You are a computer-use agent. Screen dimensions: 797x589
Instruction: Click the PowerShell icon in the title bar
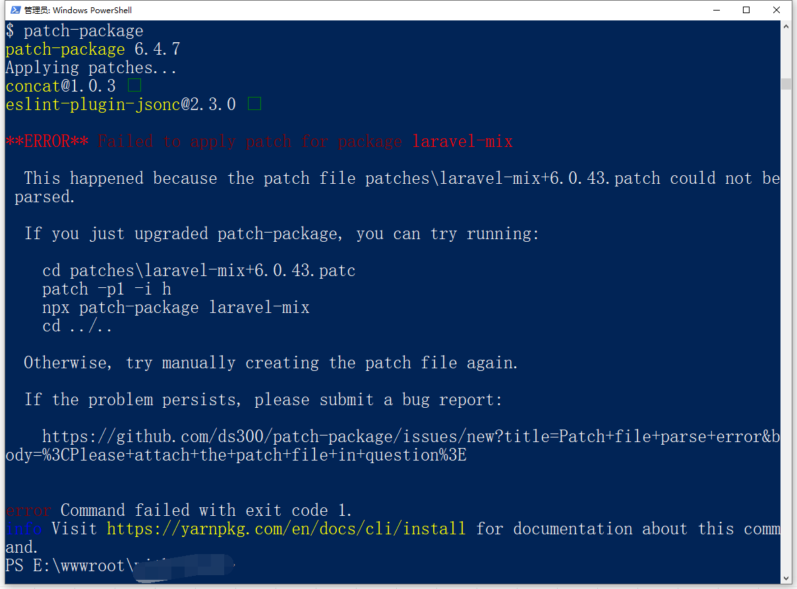[x=15, y=10]
